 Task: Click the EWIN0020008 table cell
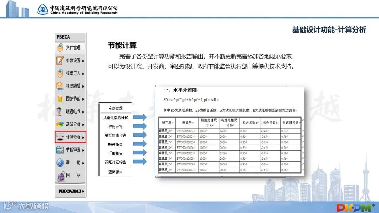[187, 159]
